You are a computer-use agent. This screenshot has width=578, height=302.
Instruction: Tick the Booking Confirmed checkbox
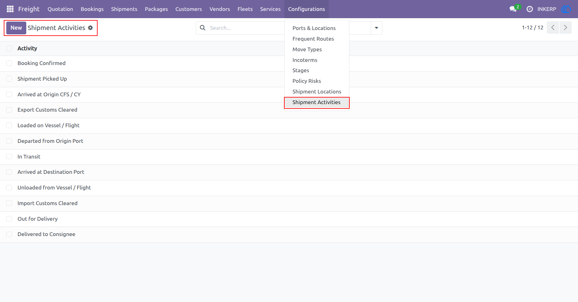click(9, 63)
